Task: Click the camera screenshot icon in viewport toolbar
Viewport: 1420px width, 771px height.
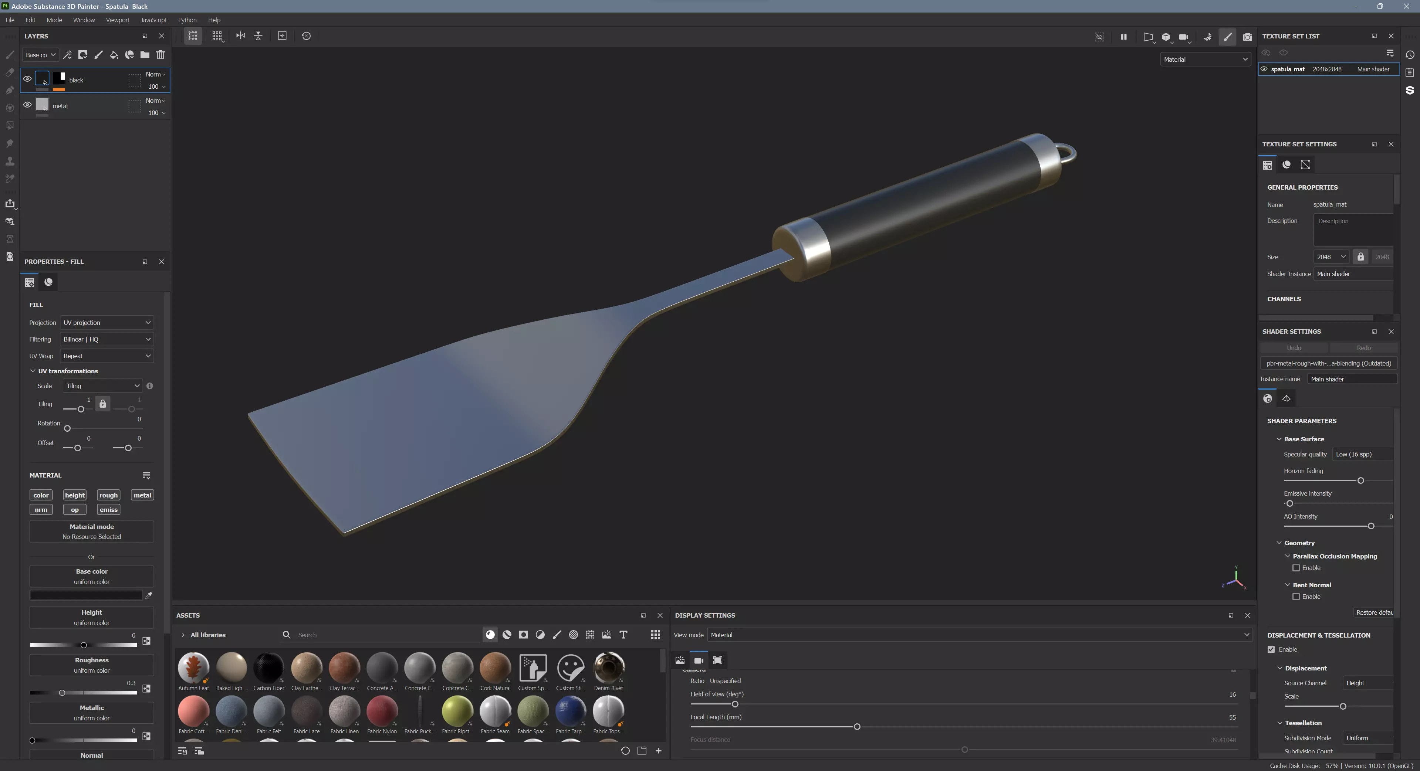Action: (1247, 37)
